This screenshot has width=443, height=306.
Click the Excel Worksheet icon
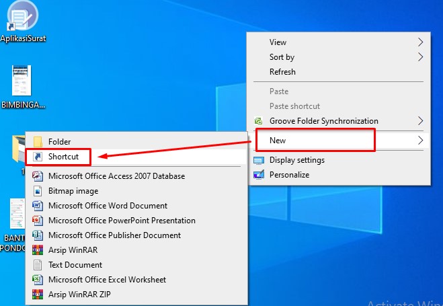coord(38,280)
